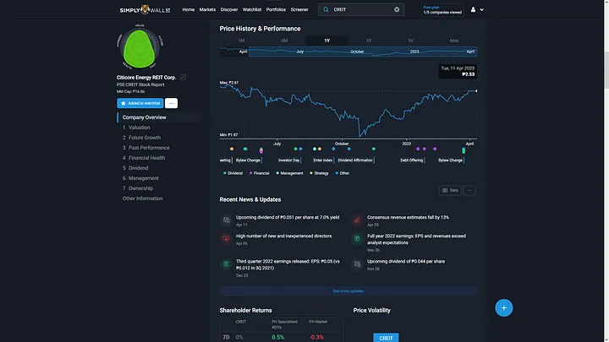The image size is (609, 342).
Task: Open High number of inexperienced directors news
Action: (284, 236)
